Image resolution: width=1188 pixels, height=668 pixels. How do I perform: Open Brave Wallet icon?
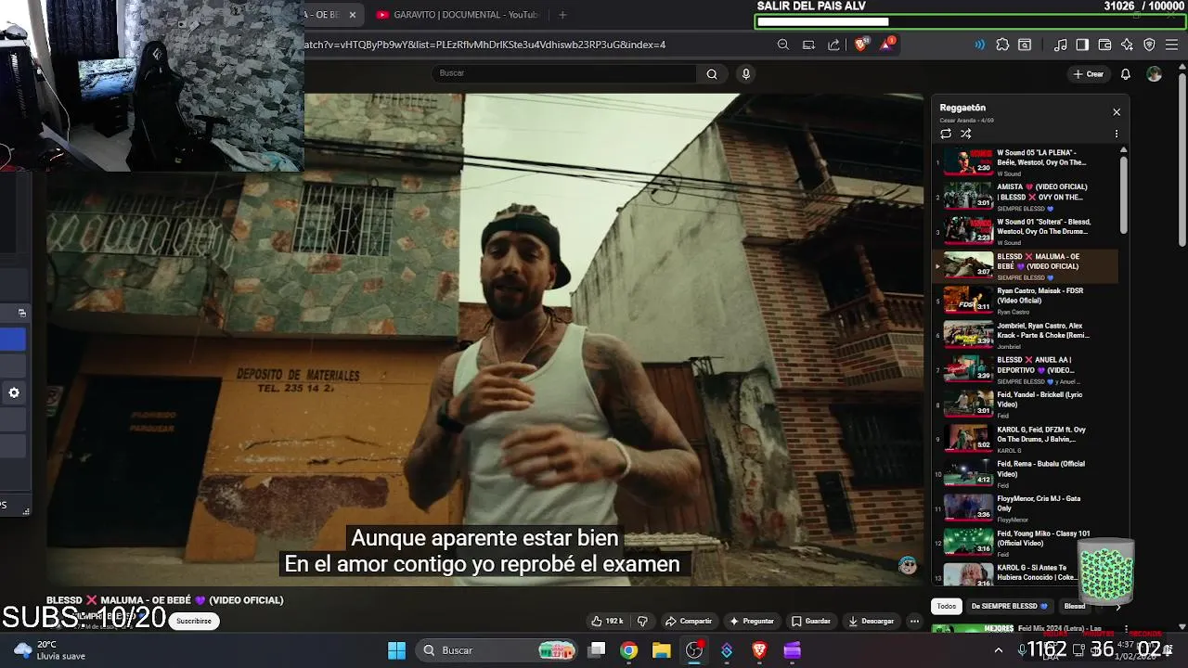pyautogui.click(x=1104, y=45)
